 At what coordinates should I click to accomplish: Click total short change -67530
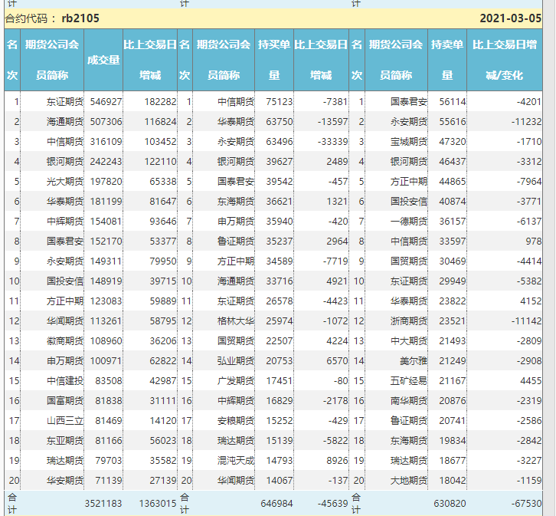(526, 503)
